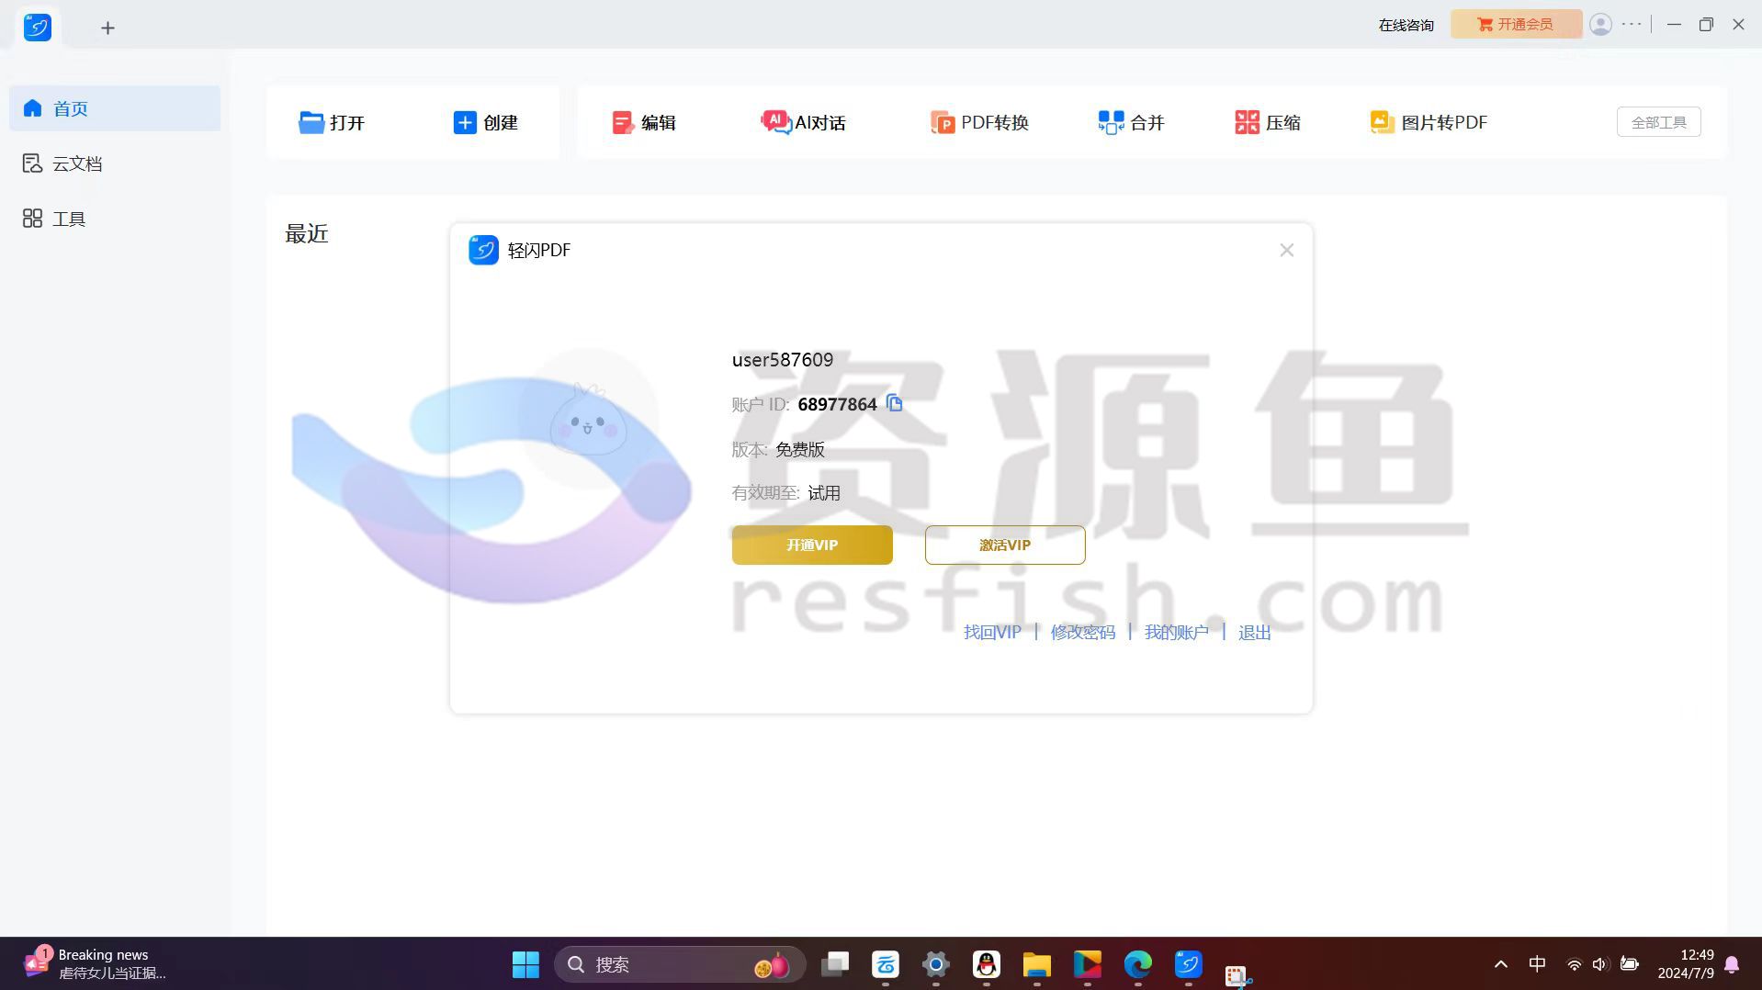Click 开通会员 in the title bar
1762x990 pixels.
[1516, 24]
